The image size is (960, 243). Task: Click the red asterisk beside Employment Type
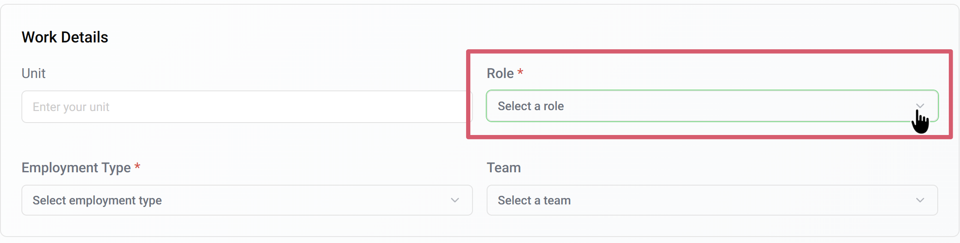pos(137,166)
